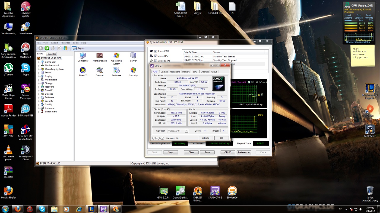Click the Save button in Stability Test
The height and width of the screenshot is (213, 380).
[x=207, y=153]
